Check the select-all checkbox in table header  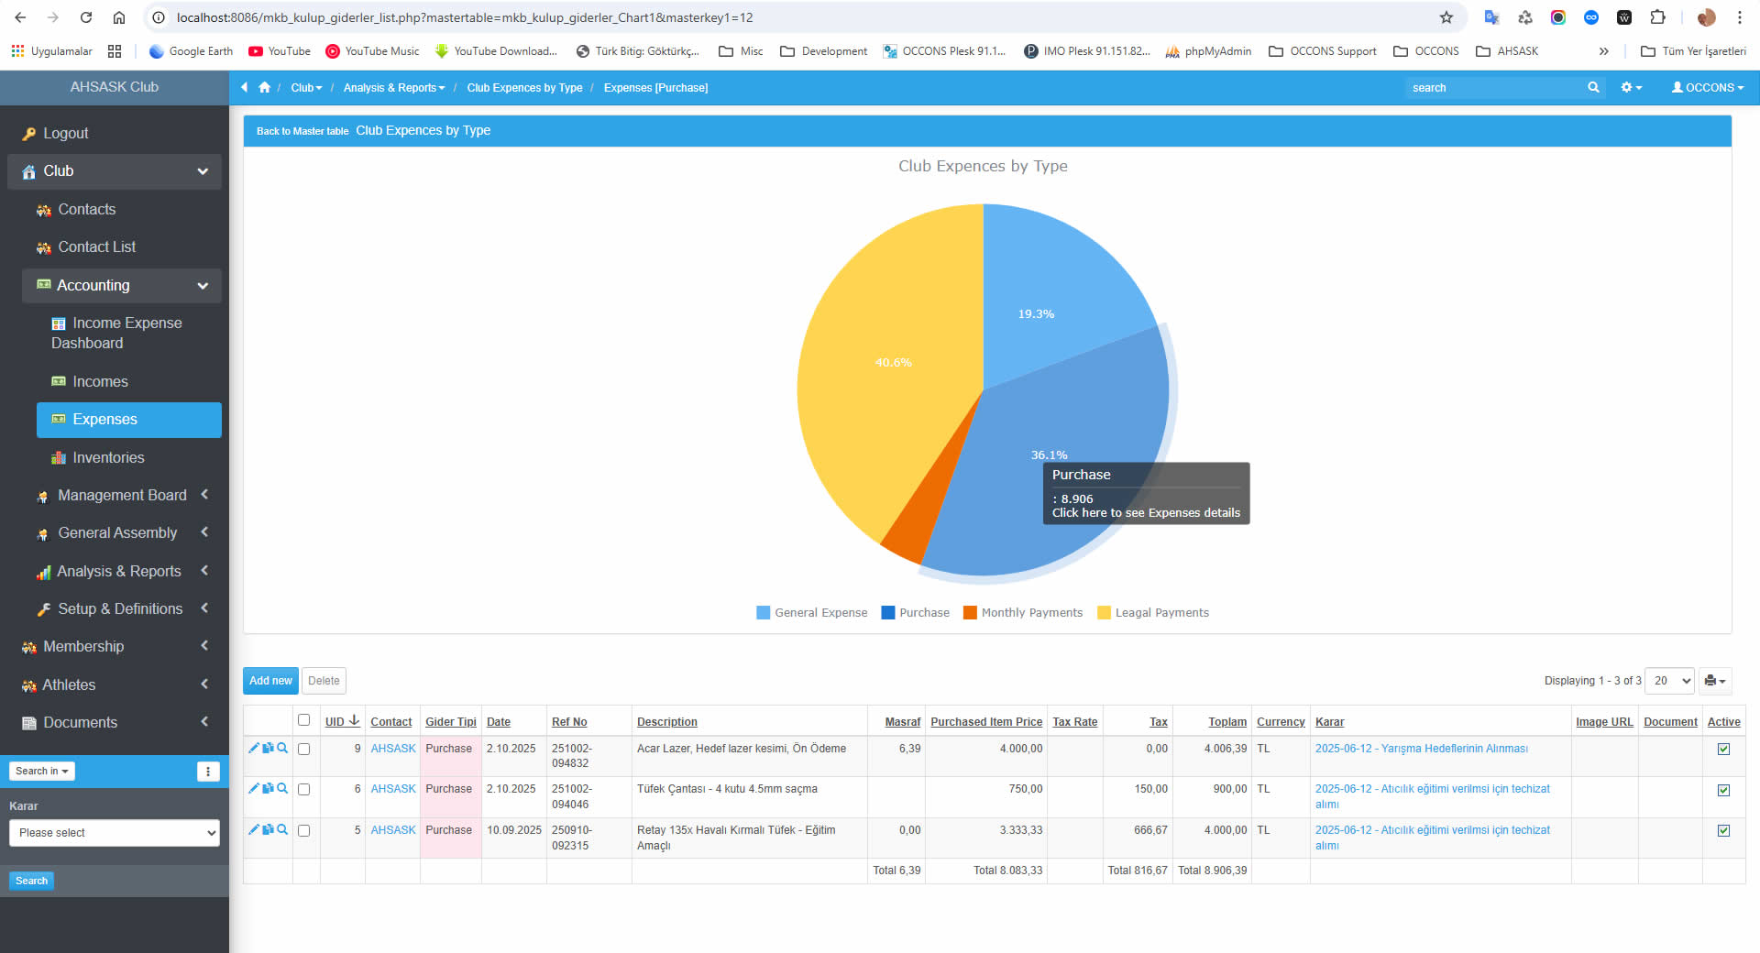coord(304,720)
